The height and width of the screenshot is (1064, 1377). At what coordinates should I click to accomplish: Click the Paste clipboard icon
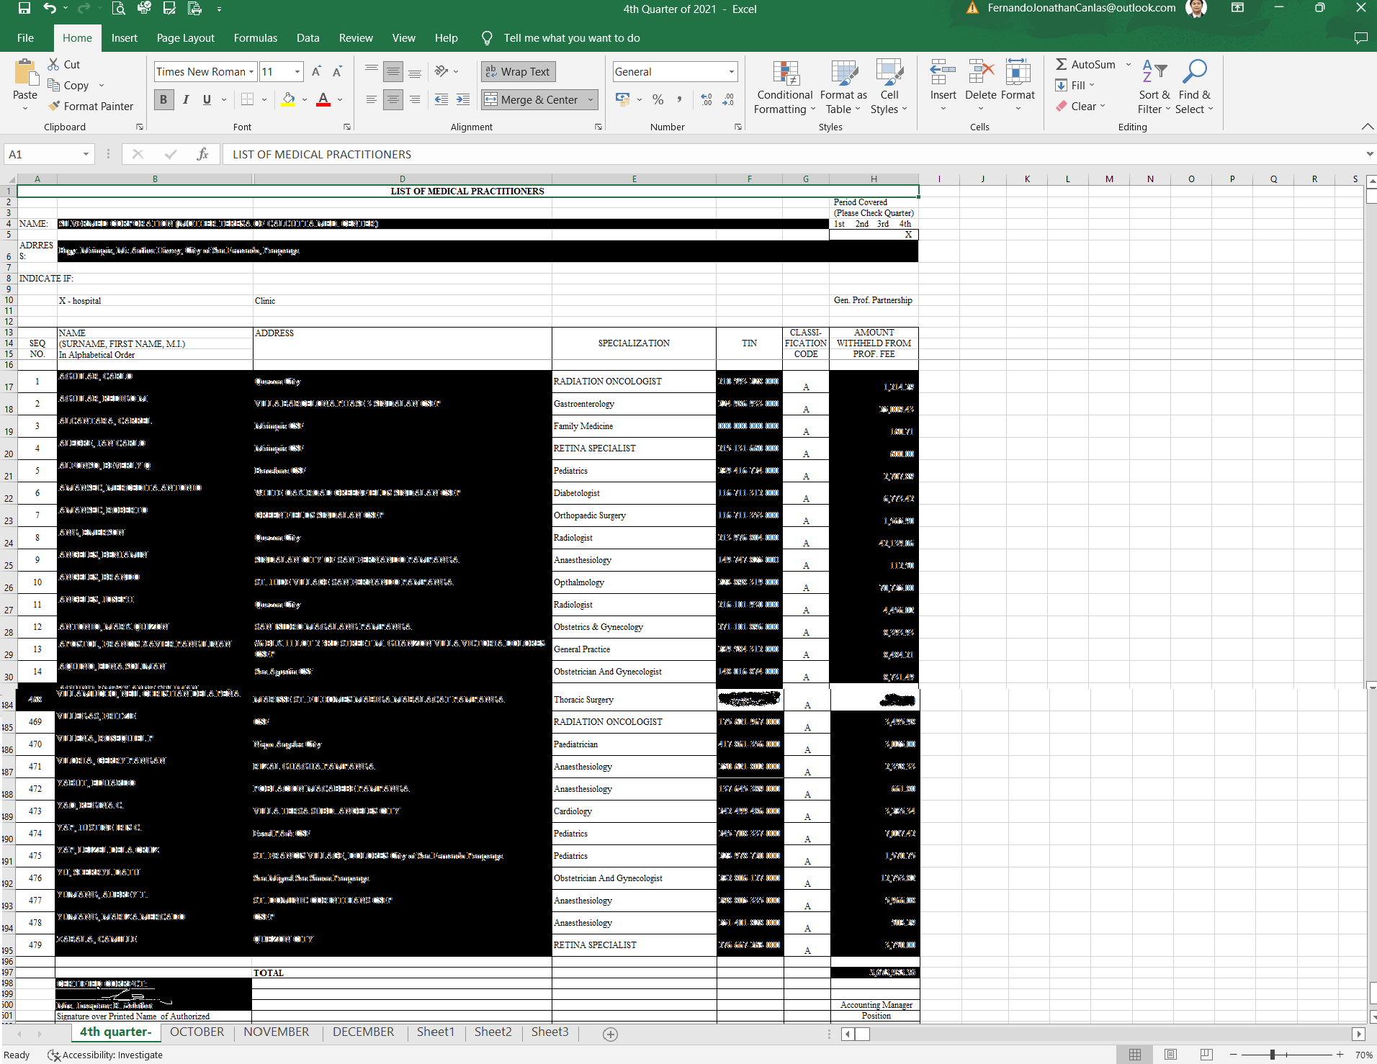point(25,73)
